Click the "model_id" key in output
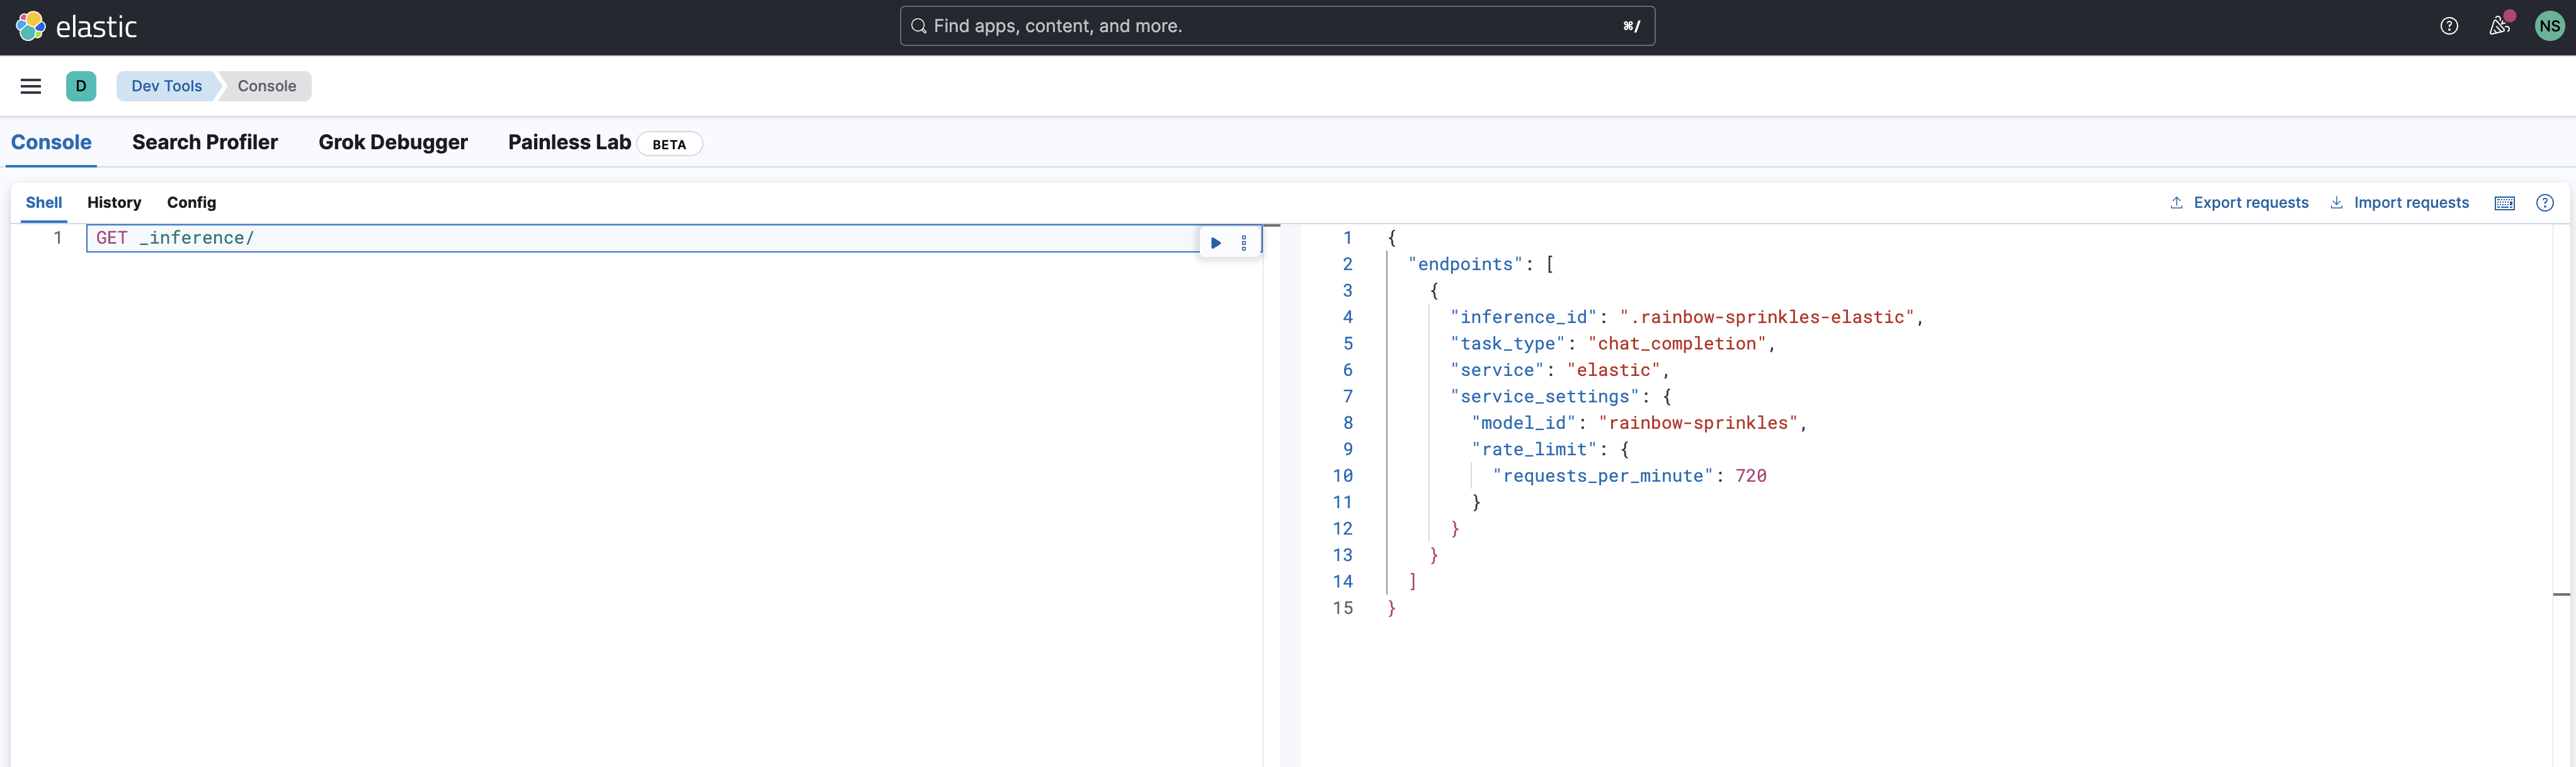This screenshot has width=2576, height=767. (1523, 423)
